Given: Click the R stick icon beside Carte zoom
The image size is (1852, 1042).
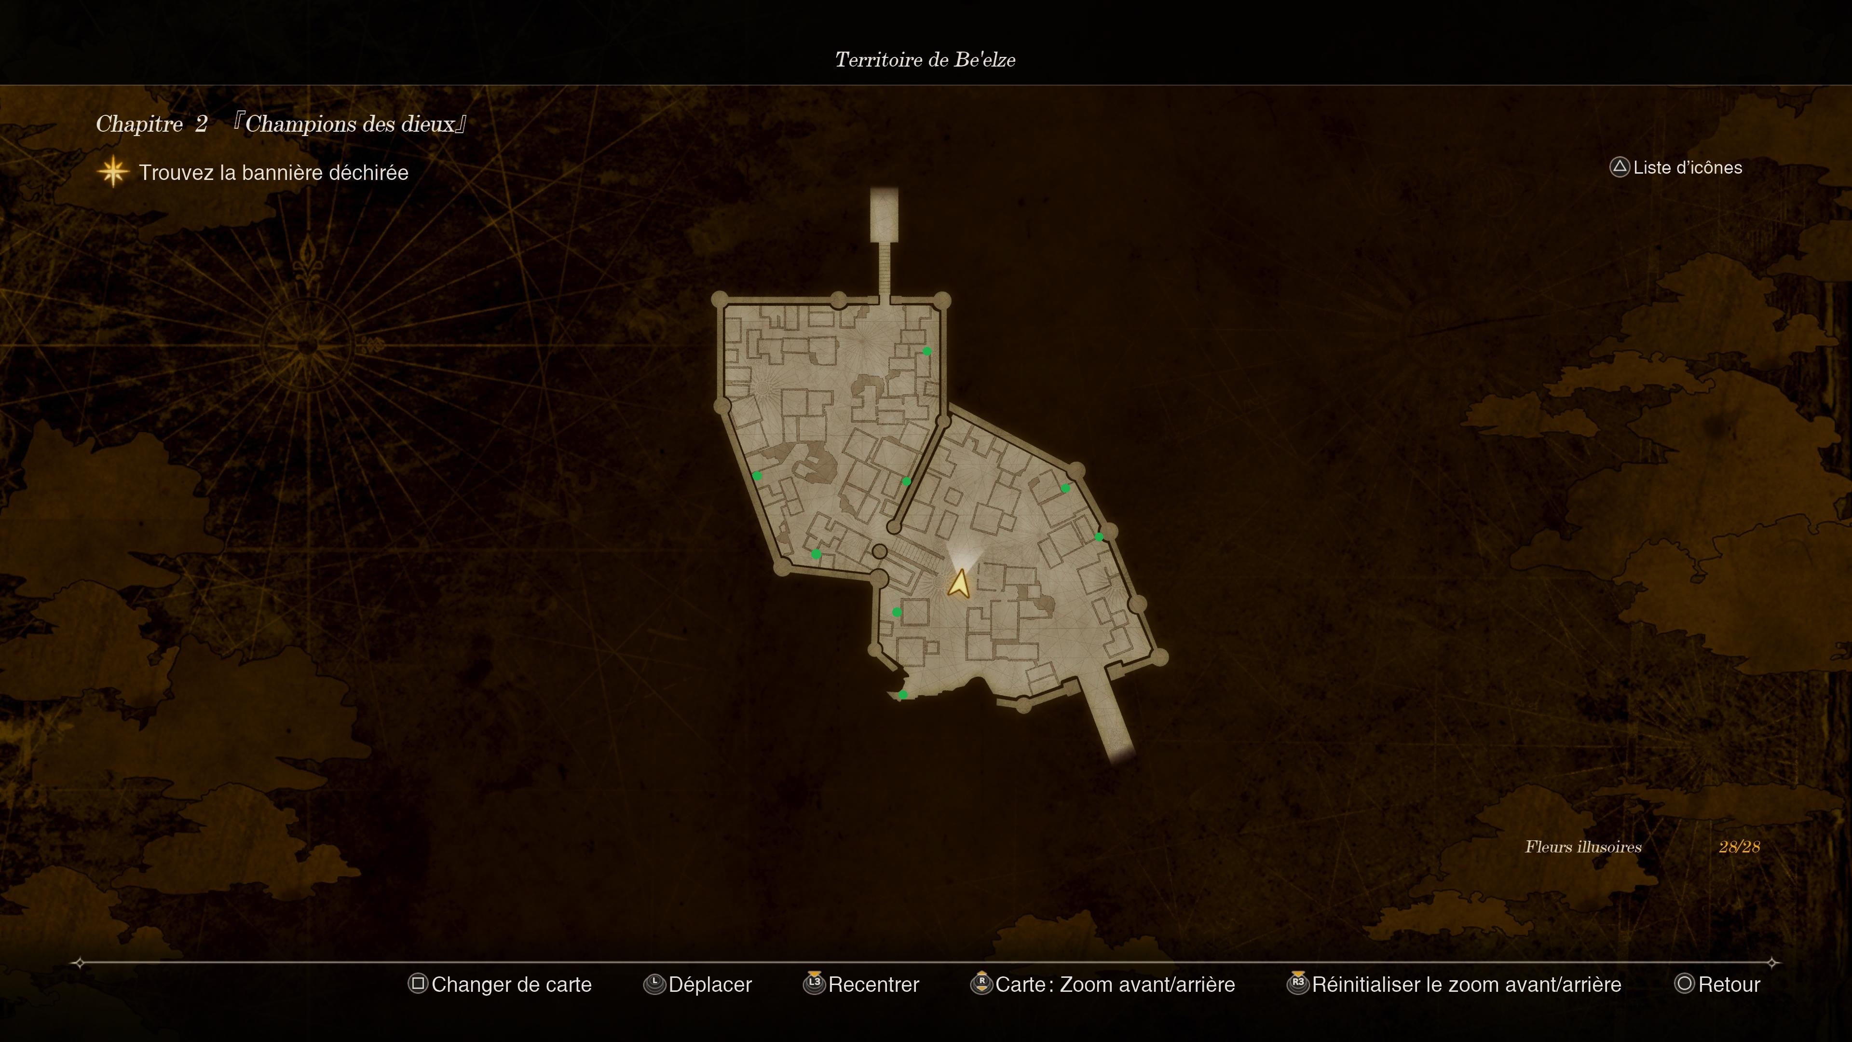Looking at the screenshot, I should (x=981, y=982).
